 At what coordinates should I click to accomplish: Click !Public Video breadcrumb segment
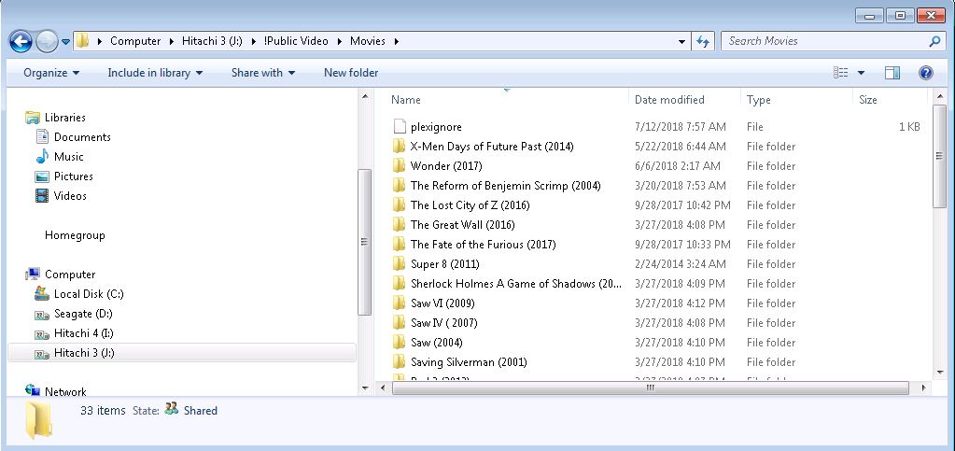(x=296, y=41)
